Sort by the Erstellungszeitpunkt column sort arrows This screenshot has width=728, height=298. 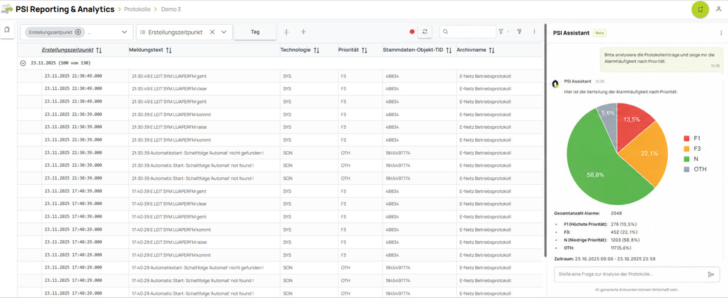coord(99,50)
